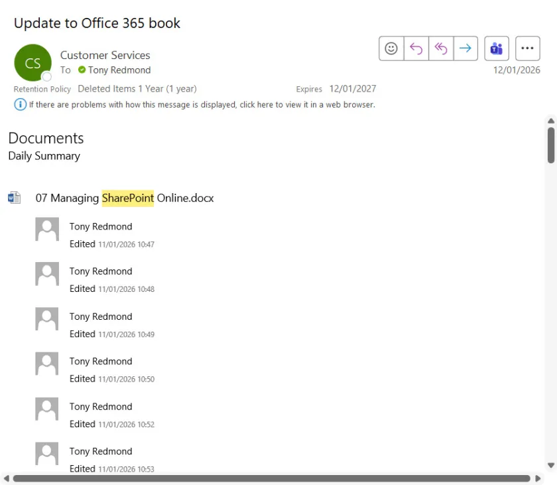Reply to the Customer Services email
This screenshot has height=485, width=557.
tap(416, 48)
